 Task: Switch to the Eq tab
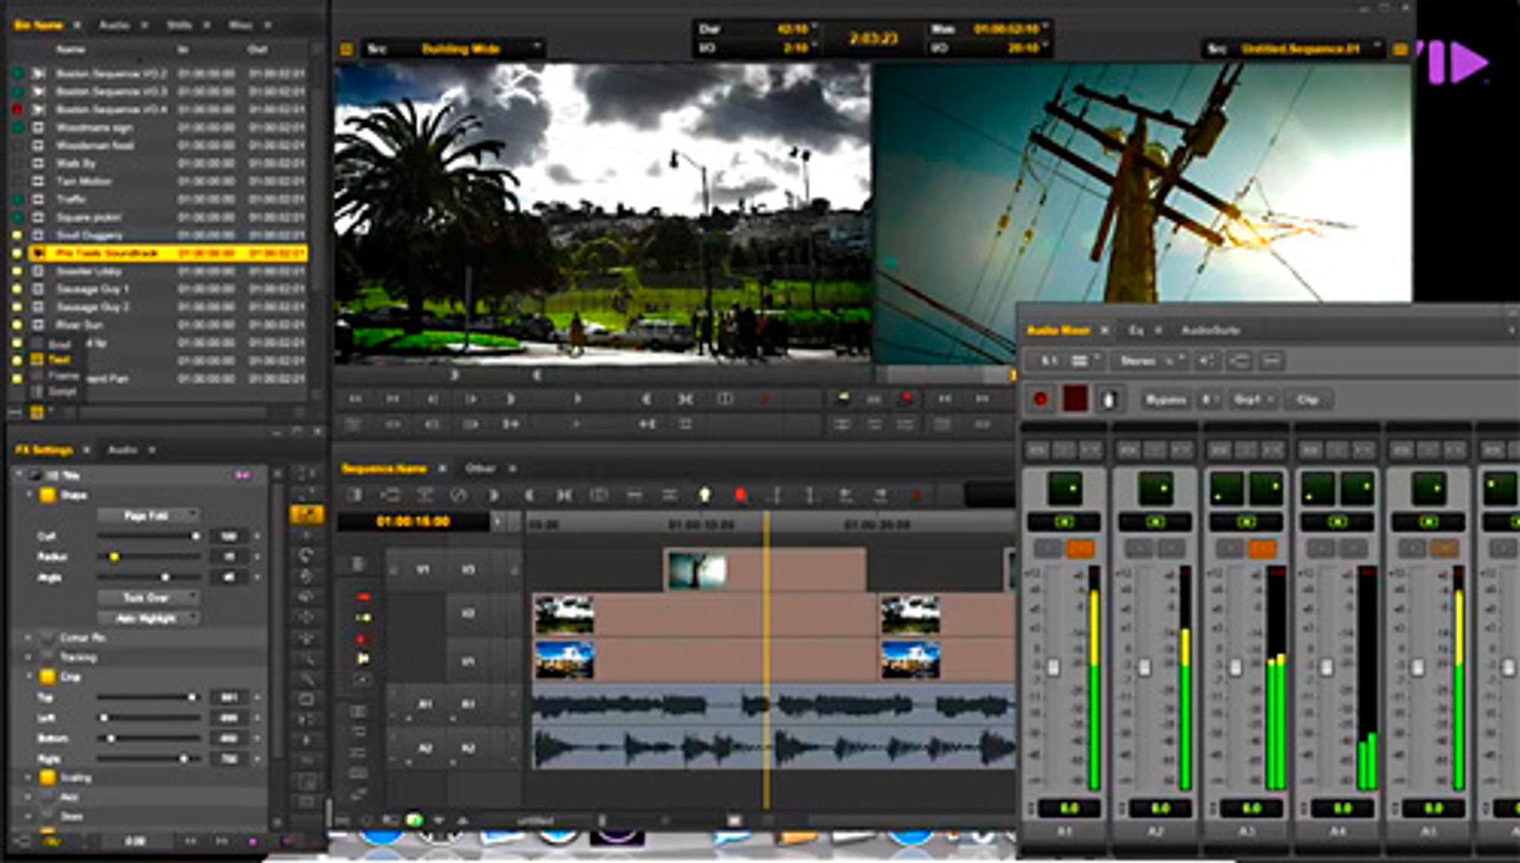(x=1136, y=330)
